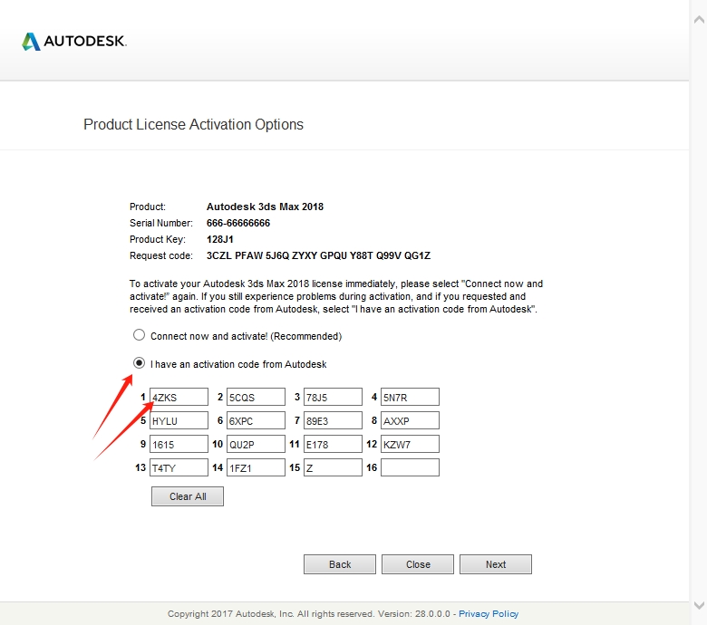Image resolution: width=707 pixels, height=625 pixels.
Task: Select "Connect now and activate!" radio option
Action: tap(140, 335)
